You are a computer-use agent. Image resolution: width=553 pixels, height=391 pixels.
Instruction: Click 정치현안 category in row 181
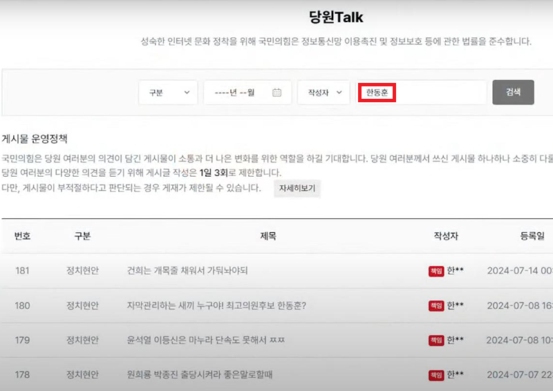(x=82, y=271)
